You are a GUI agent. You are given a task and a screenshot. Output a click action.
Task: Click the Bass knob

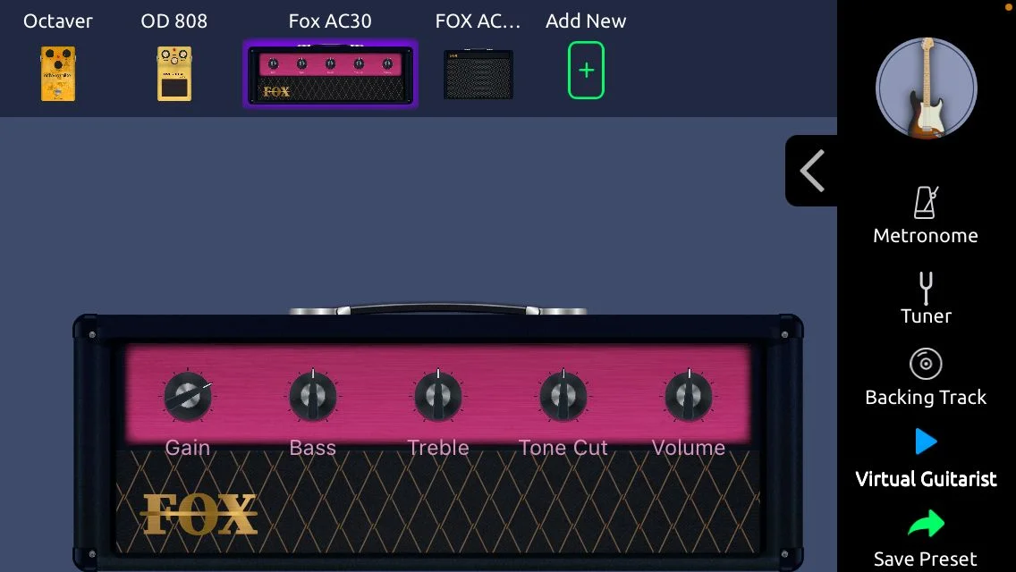(313, 396)
